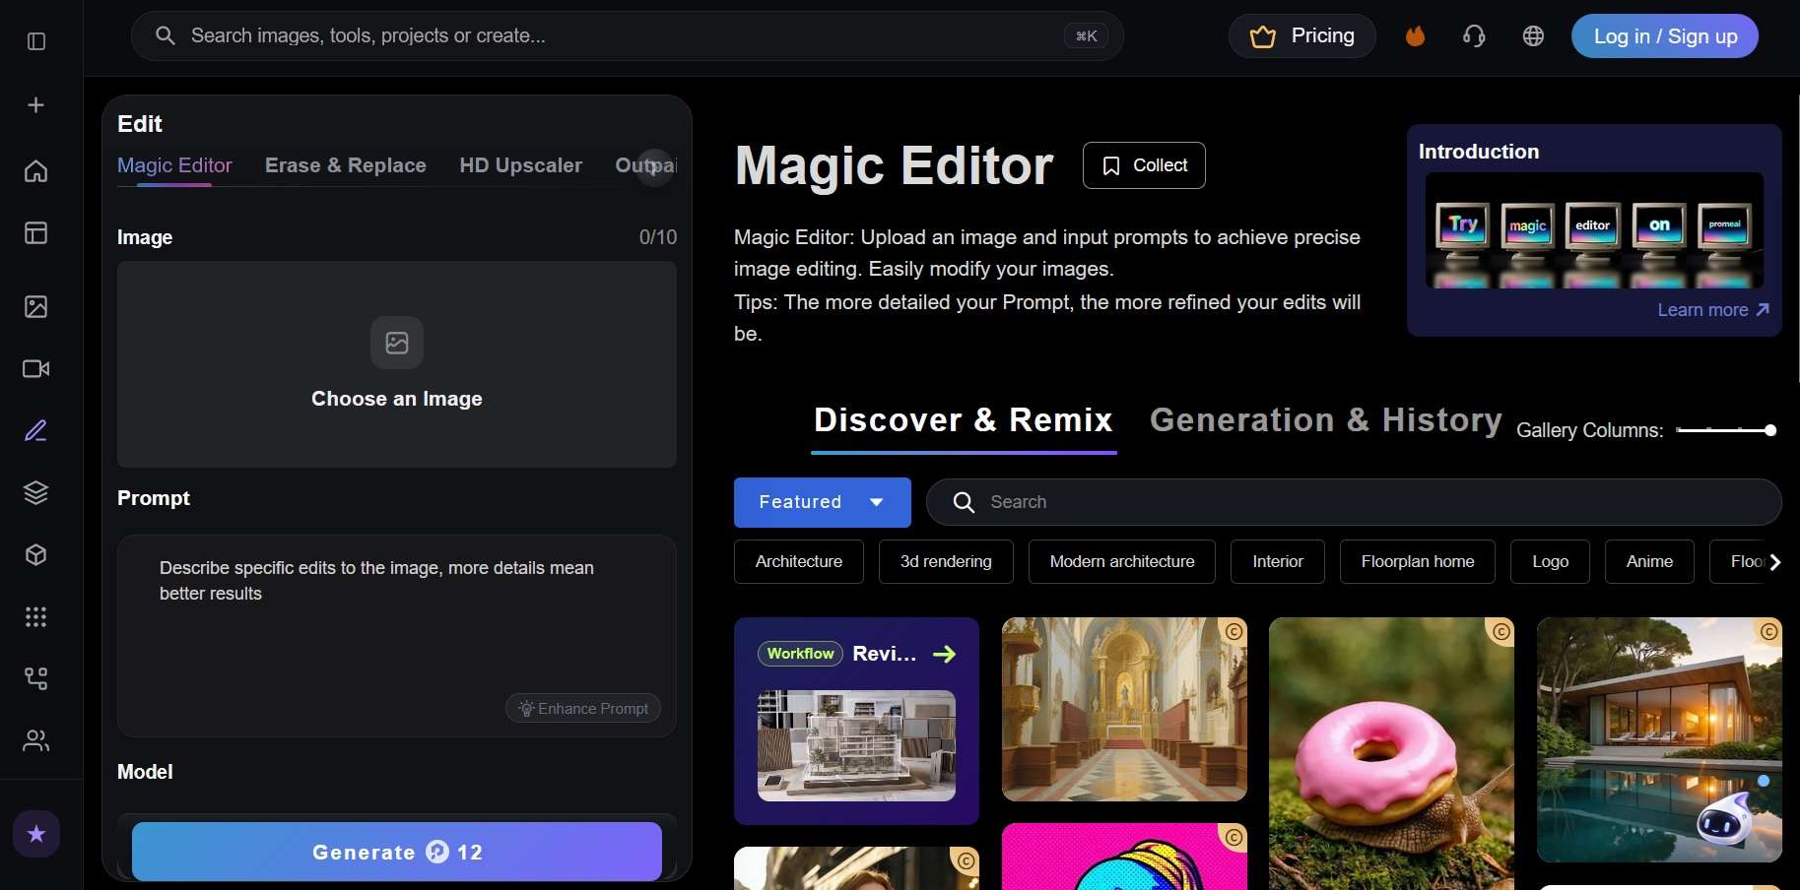Switch to Magic Editor tab

(x=174, y=165)
